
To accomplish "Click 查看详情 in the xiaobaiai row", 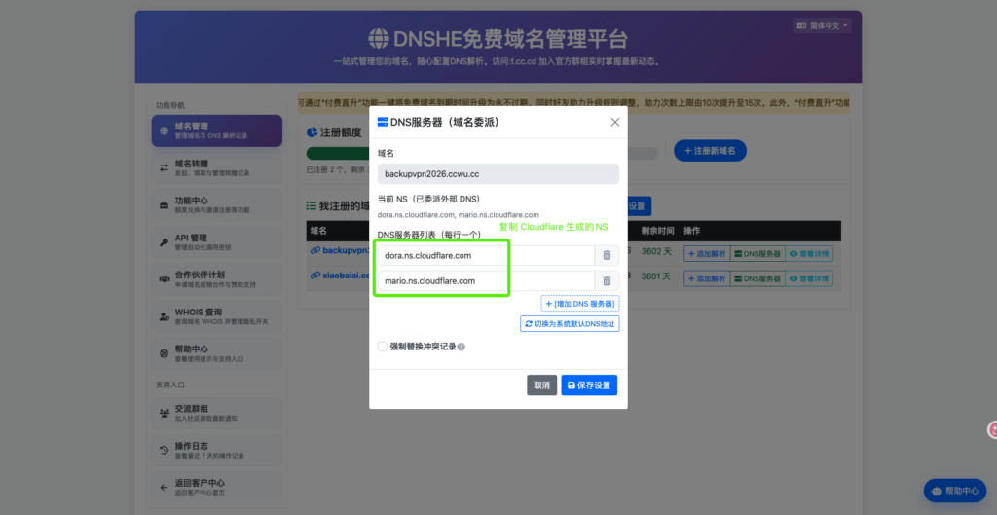I will coord(809,278).
